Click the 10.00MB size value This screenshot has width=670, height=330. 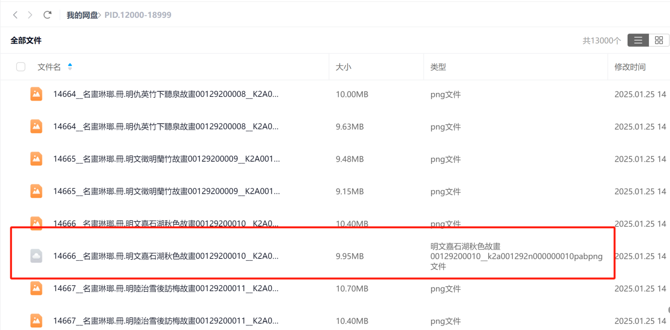[x=352, y=94]
